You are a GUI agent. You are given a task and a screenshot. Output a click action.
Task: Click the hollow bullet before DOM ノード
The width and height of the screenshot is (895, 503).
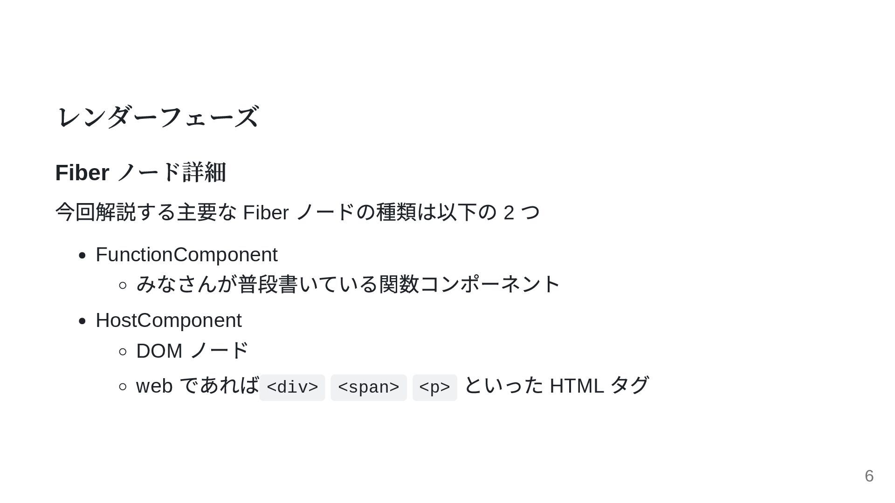pos(123,352)
